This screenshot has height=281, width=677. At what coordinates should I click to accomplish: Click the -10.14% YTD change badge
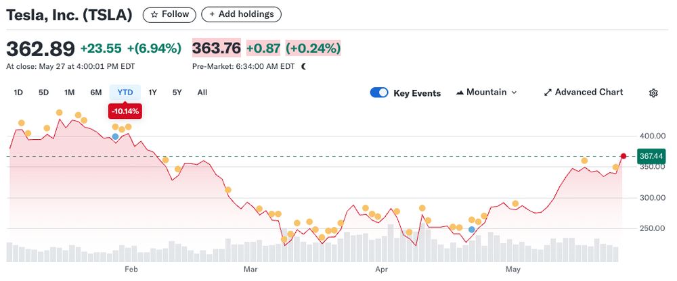pos(125,111)
